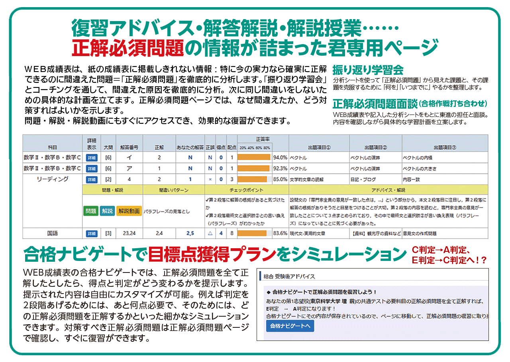Screen dimensions: 510x362
Task: Click the teal 解説 button
Action: [107, 211]
